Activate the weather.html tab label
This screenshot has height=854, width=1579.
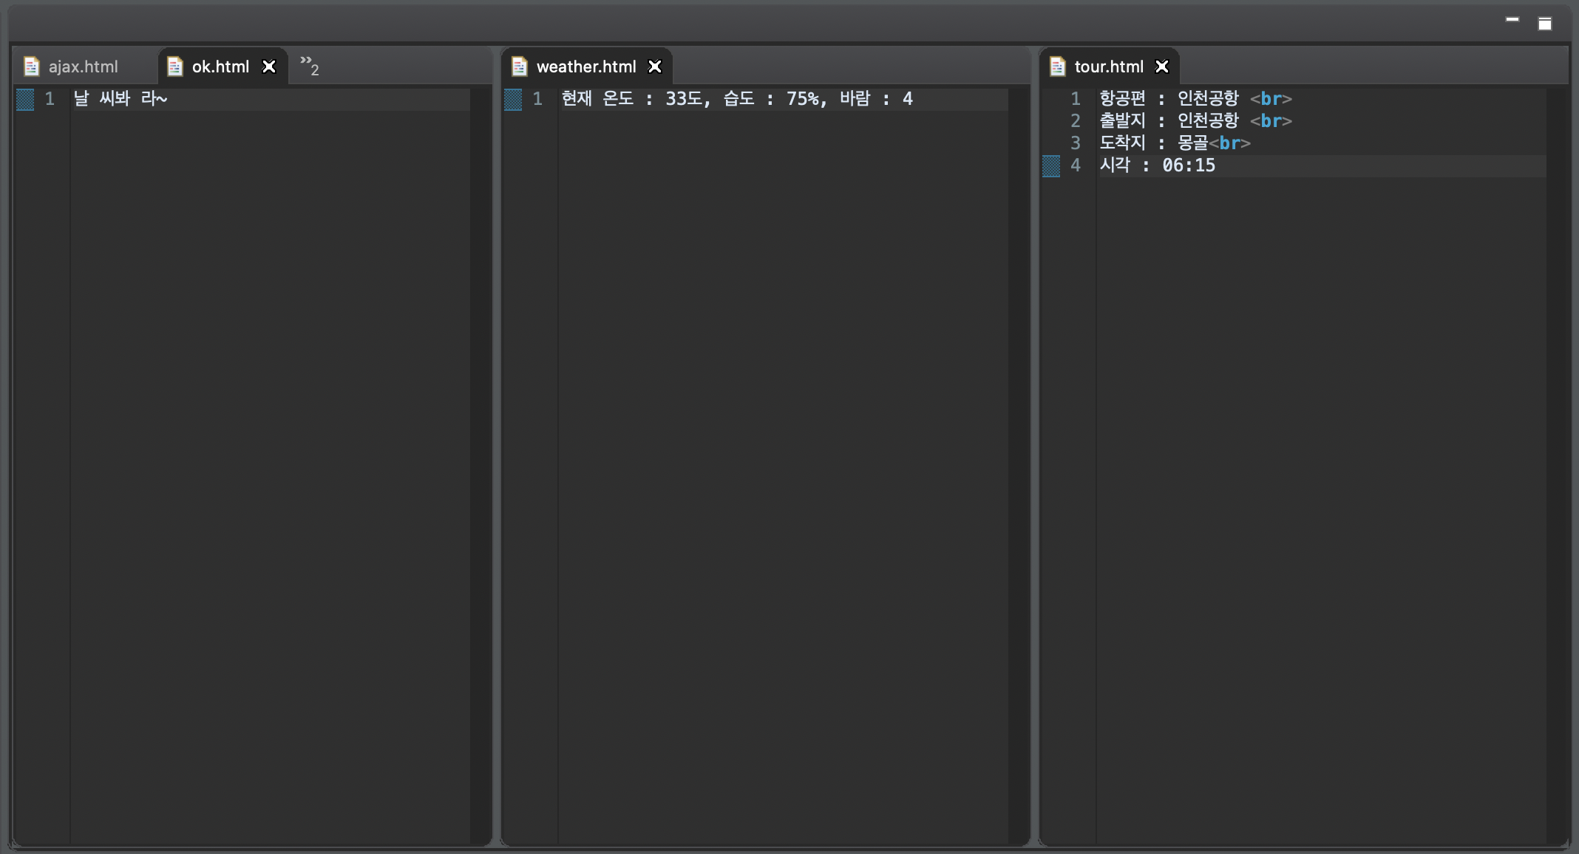(x=585, y=66)
